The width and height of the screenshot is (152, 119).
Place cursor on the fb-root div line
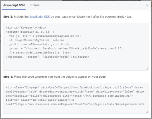26,28
